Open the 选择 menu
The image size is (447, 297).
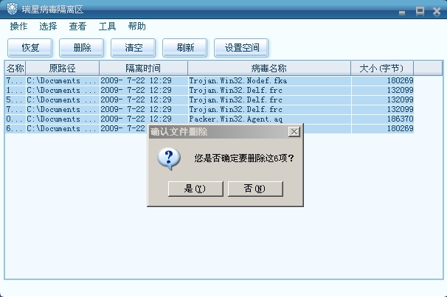[x=48, y=27]
